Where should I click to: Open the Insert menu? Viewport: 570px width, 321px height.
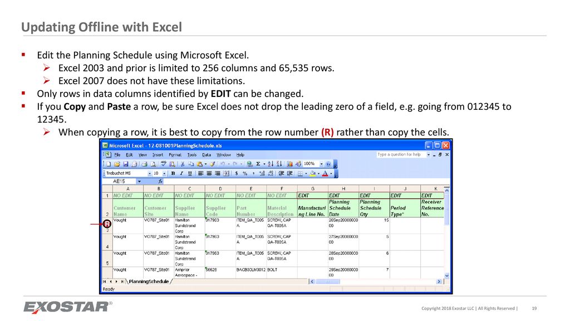click(x=158, y=155)
